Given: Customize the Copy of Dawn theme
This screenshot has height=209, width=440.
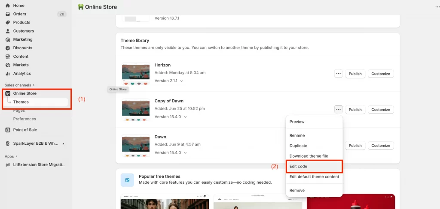Looking at the screenshot, I should pyautogui.click(x=381, y=109).
